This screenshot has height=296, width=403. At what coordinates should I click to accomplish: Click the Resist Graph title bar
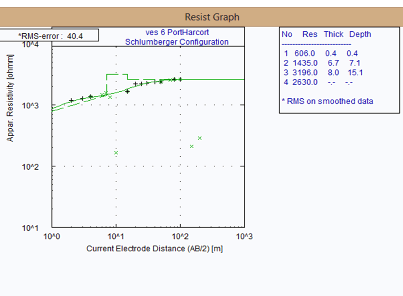click(x=212, y=17)
